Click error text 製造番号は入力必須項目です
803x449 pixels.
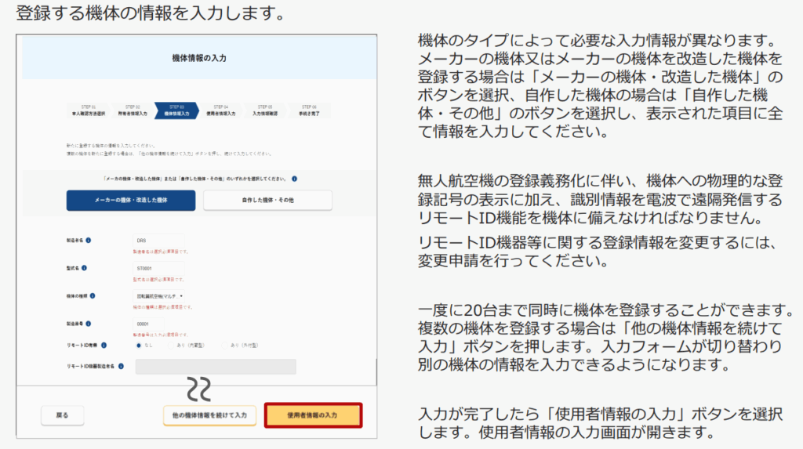coord(161,335)
